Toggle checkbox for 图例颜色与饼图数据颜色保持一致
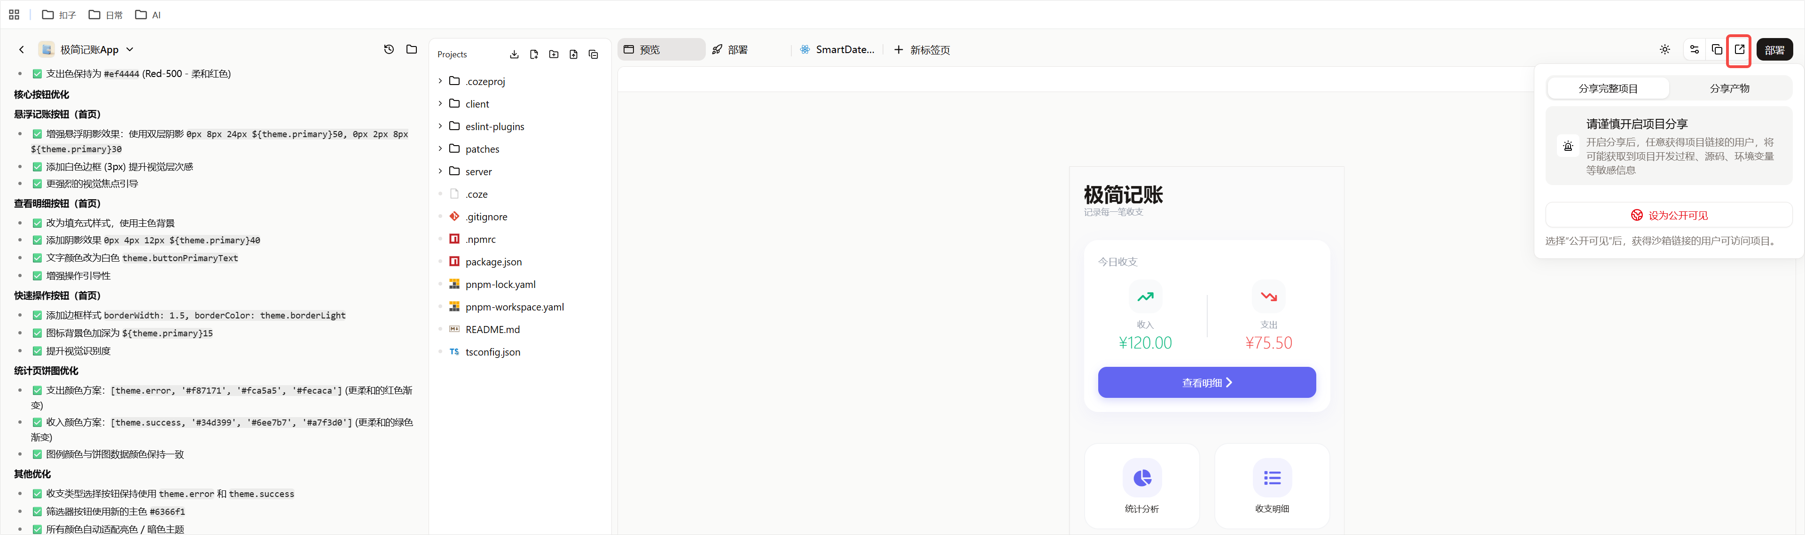 click(x=37, y=455)
